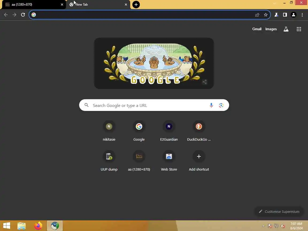Screen dimensions: 308x231
Task: Toggle the side panel icon
Action: click(x=285, y=15)
